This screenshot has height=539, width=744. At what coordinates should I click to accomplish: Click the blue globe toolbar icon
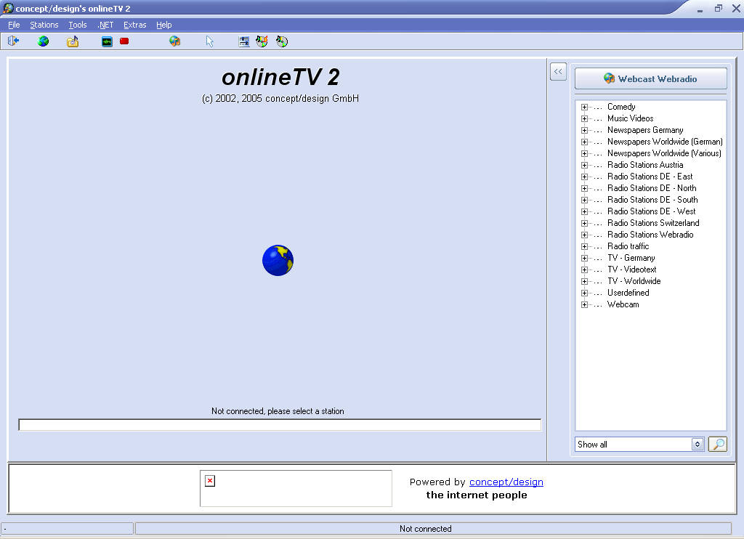tap(44, 41)
